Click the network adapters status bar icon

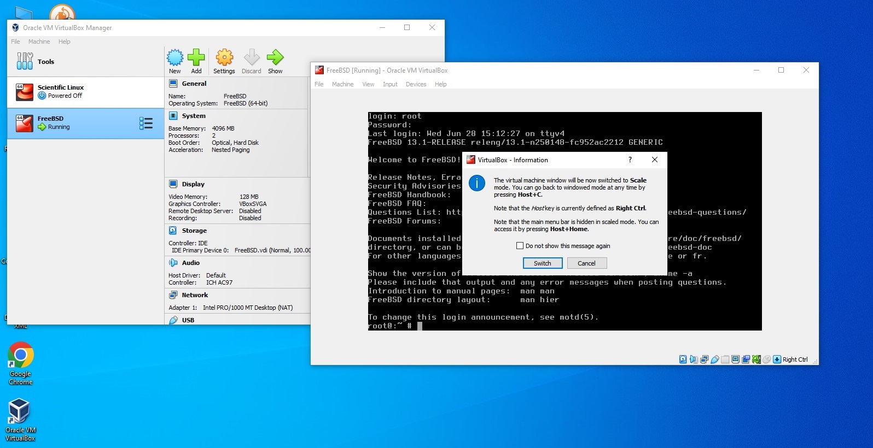705,359
